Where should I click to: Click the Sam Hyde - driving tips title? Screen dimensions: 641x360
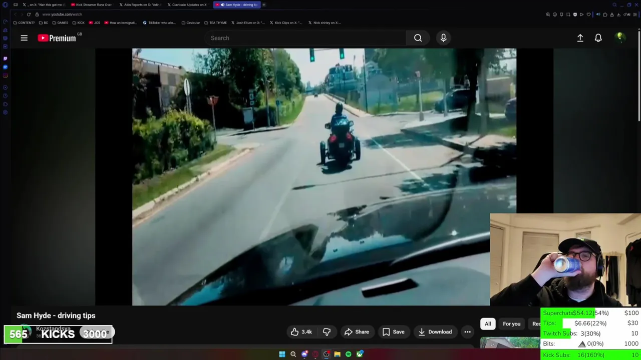tap(56, 315)
